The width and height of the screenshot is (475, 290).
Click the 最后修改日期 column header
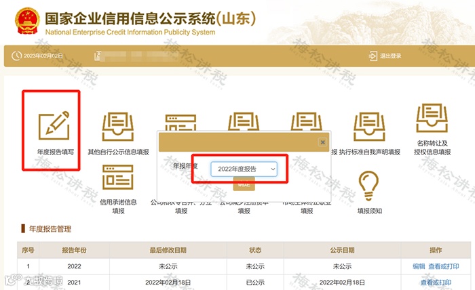pos(168,250)
